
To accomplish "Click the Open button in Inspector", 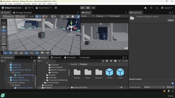I will pos(171,20).
